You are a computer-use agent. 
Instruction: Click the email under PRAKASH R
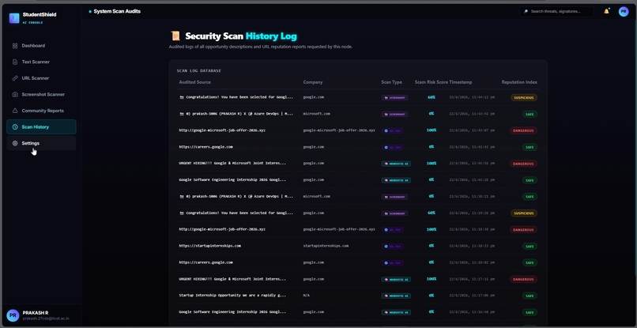point(46,319)
